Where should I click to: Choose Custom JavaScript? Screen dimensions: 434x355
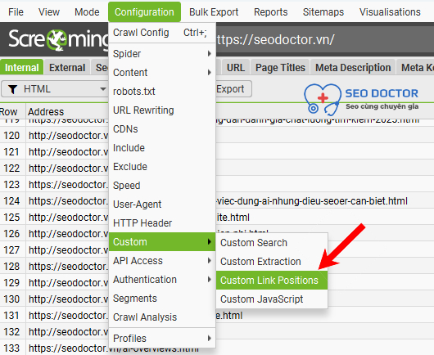(x=272, y=299)
